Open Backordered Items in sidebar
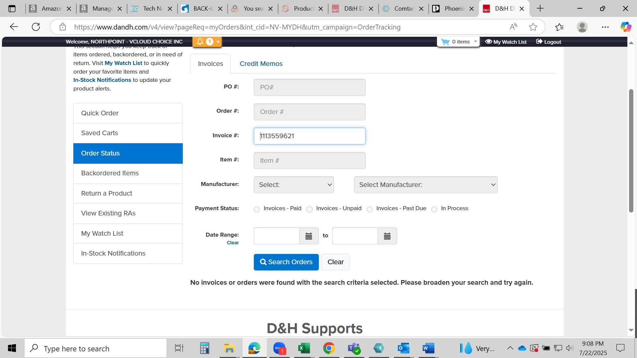Viewport: 637px width, 358px height. point(128,173)
